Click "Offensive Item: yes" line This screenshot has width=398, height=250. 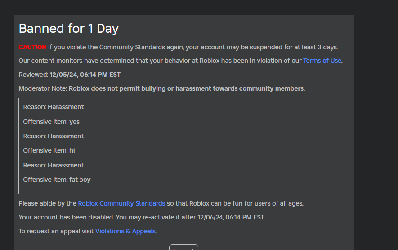click(x=51, y=122)
